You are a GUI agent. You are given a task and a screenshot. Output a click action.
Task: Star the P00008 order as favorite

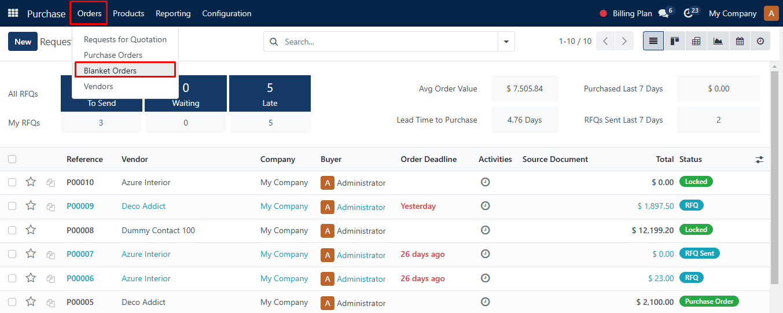point(31,230)
